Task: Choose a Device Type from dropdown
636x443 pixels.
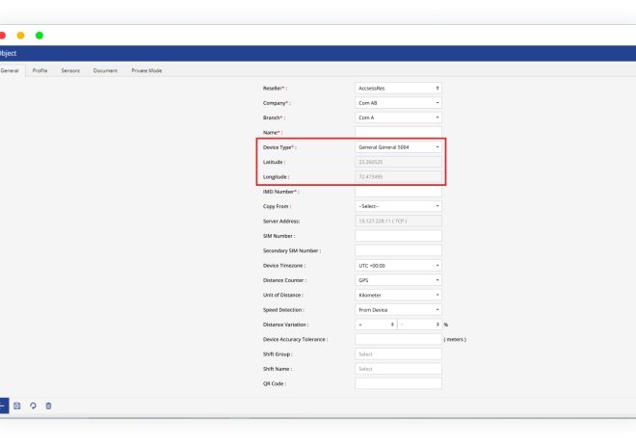Action: pyautogui.click(x=398, y=147)
